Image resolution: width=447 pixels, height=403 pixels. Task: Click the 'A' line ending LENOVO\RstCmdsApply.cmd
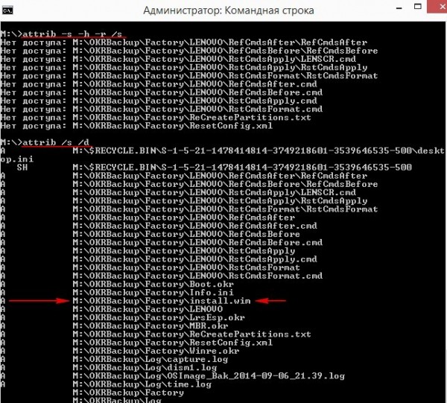pos(159,259)
